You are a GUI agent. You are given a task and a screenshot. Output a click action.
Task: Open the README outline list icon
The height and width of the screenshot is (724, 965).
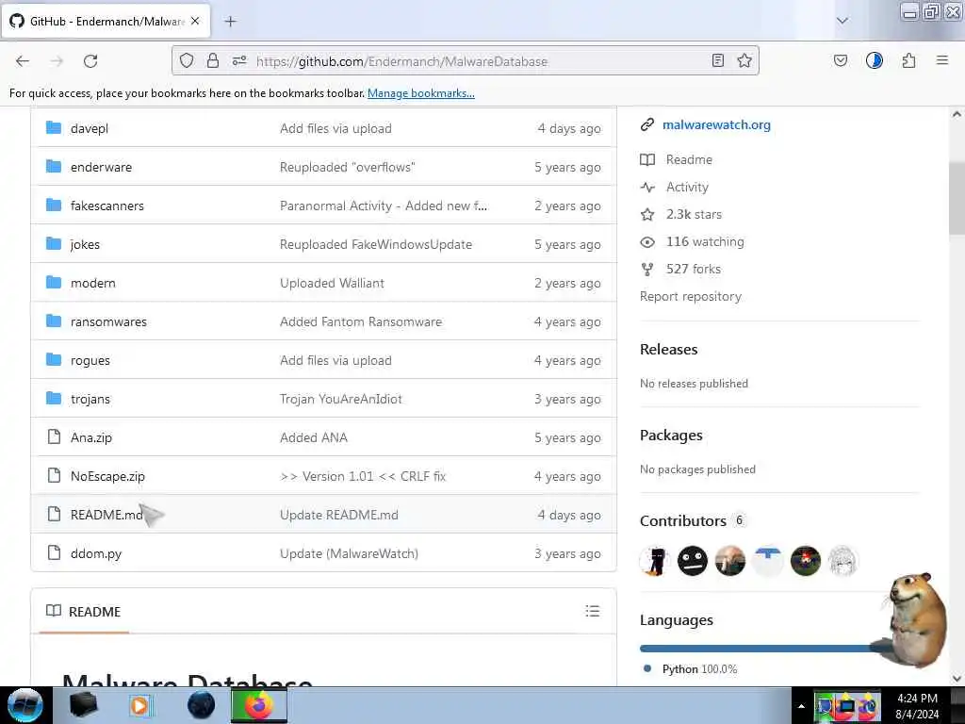(592, 611)
